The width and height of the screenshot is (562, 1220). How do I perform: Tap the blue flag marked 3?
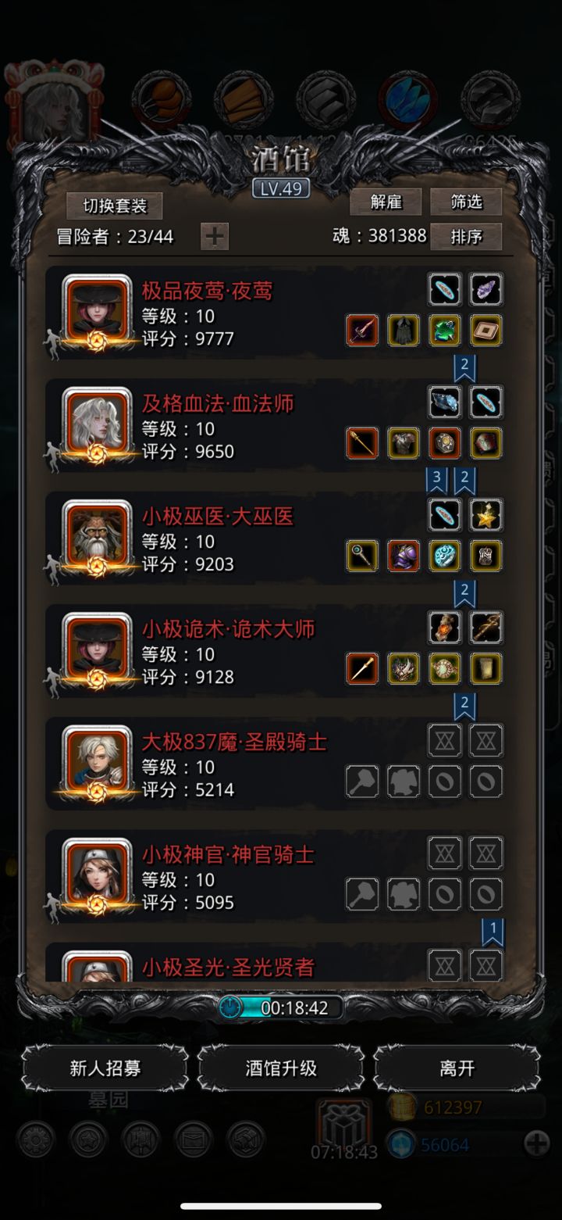click(437, 479)
